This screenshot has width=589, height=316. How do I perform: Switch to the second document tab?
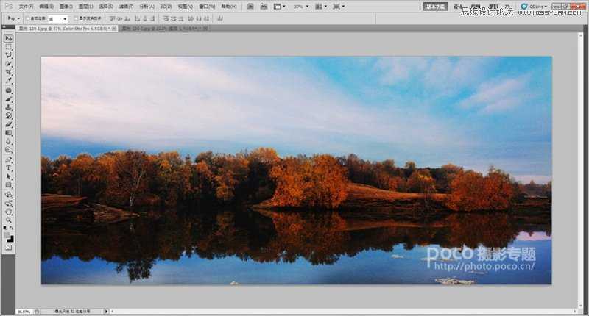click(x=164, y=28)
